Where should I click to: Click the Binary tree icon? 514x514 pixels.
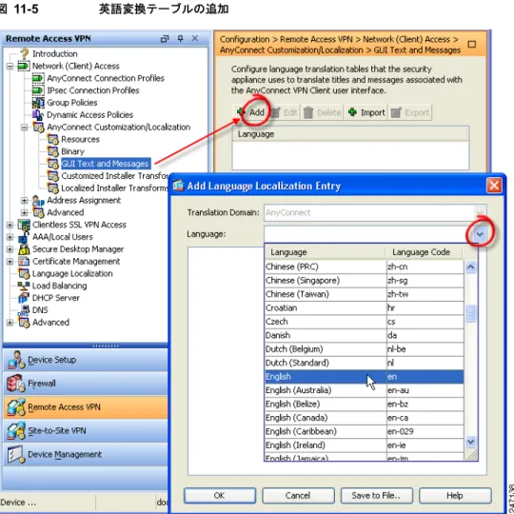[x=52, y=151]
